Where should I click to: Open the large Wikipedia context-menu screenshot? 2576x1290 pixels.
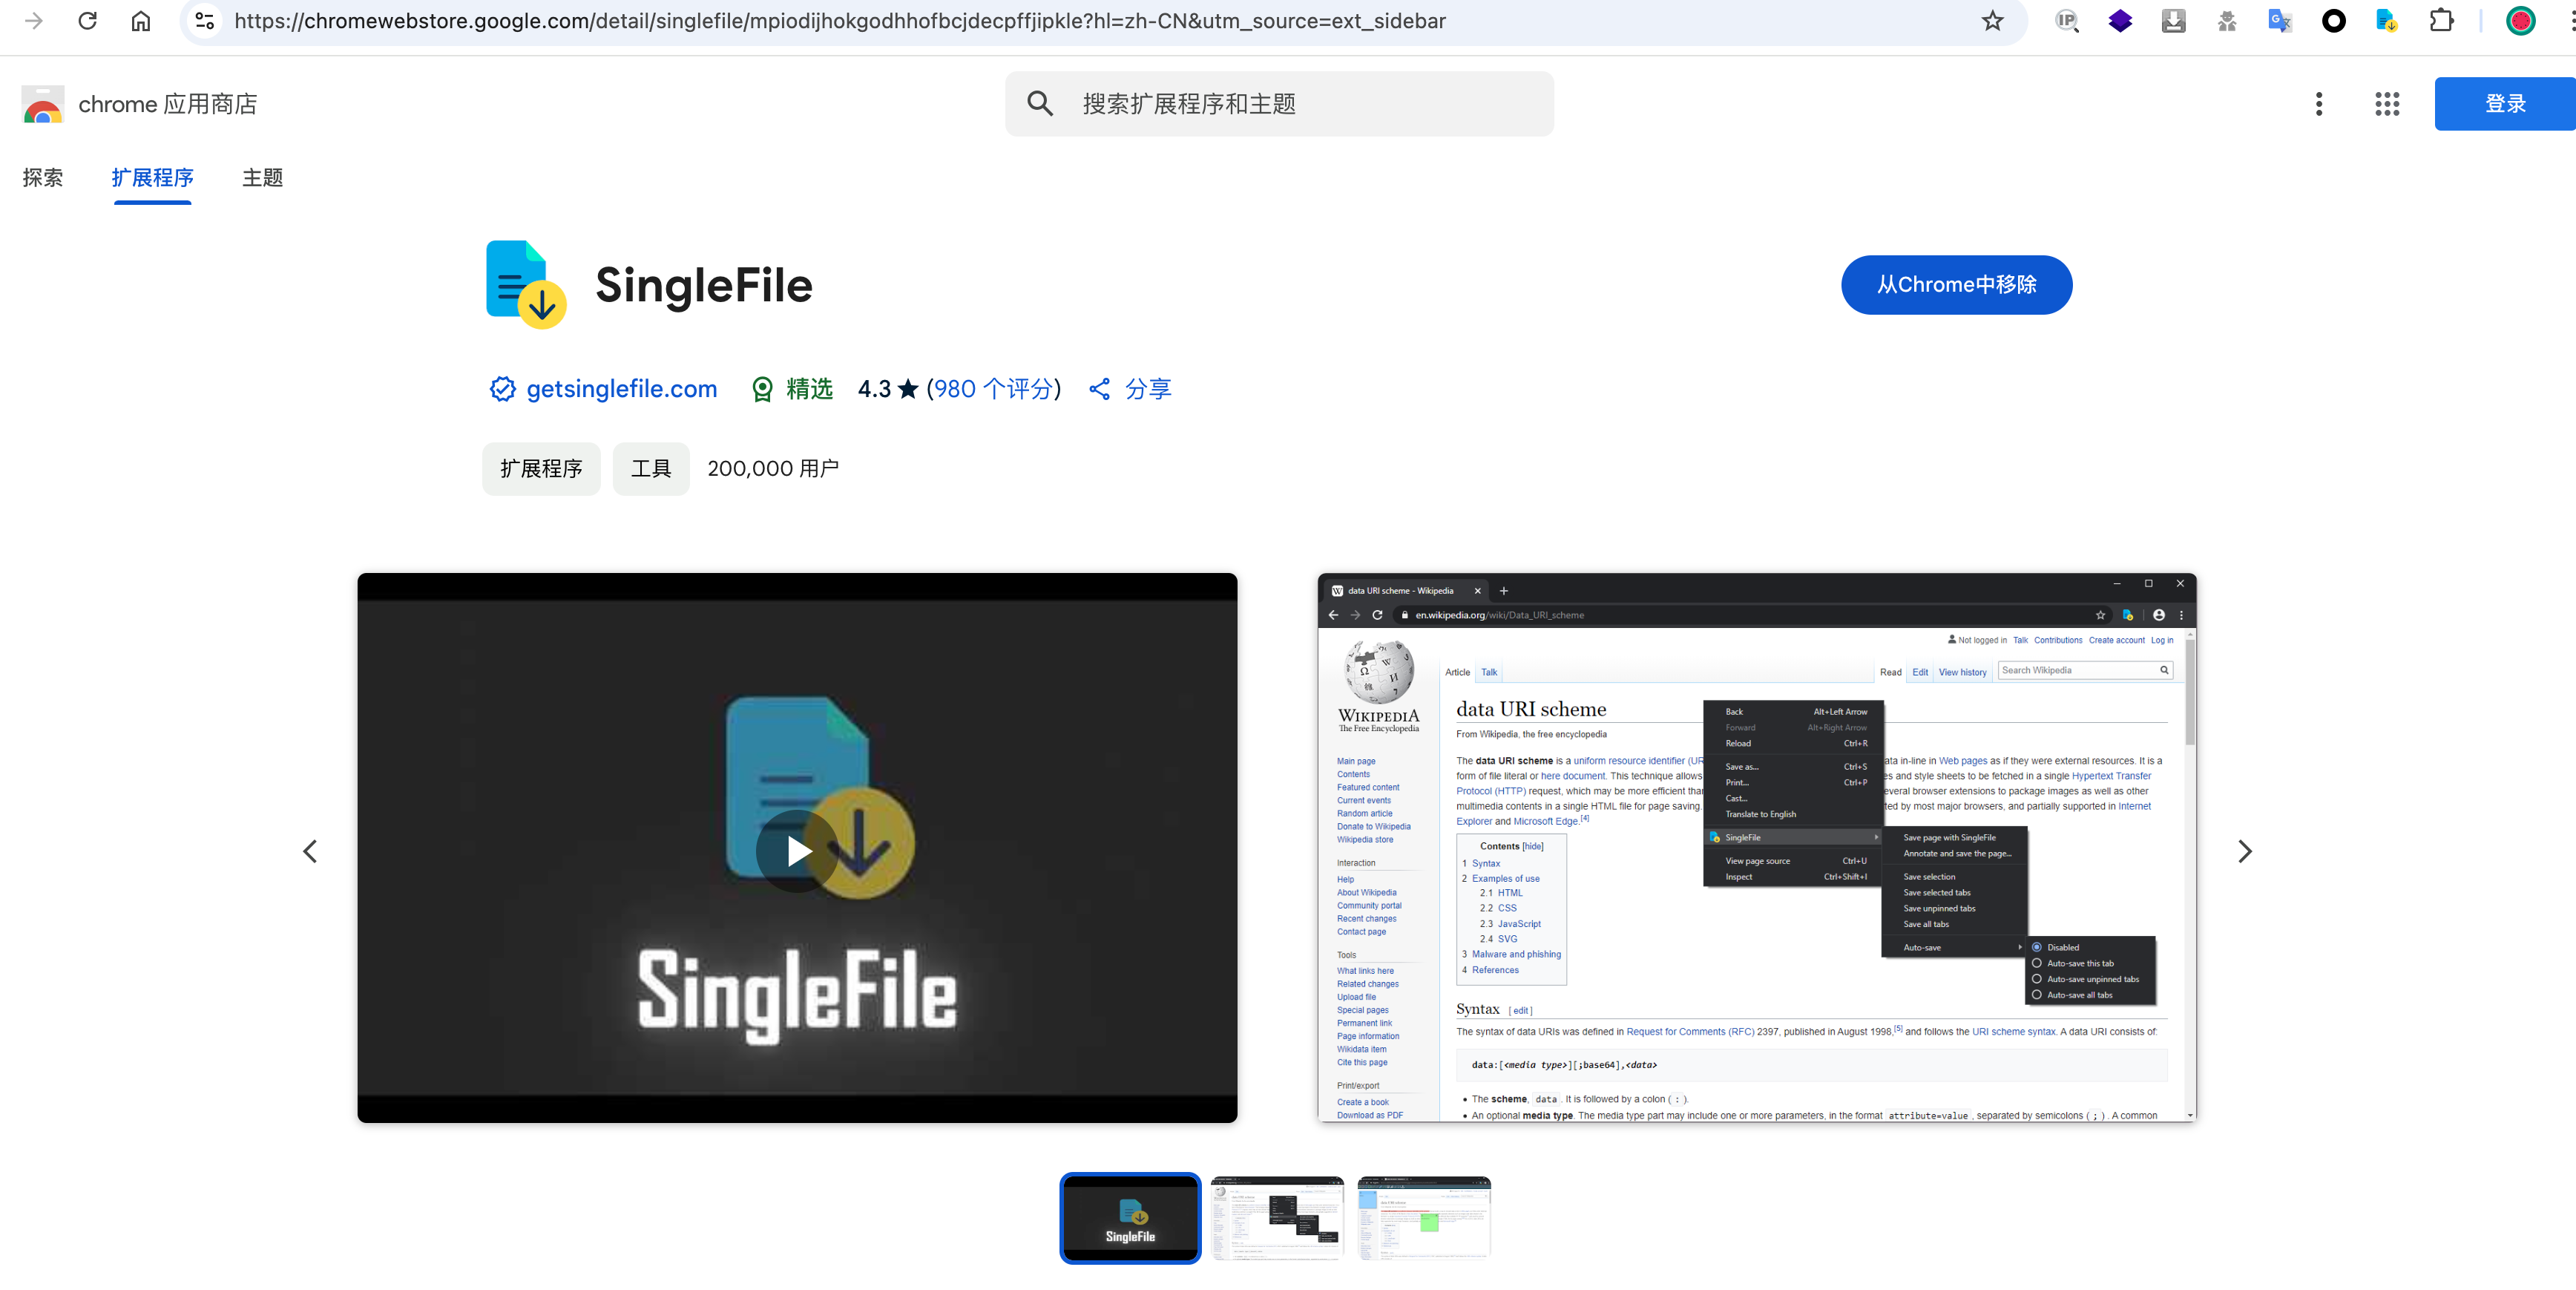(x=1757, y=847)
